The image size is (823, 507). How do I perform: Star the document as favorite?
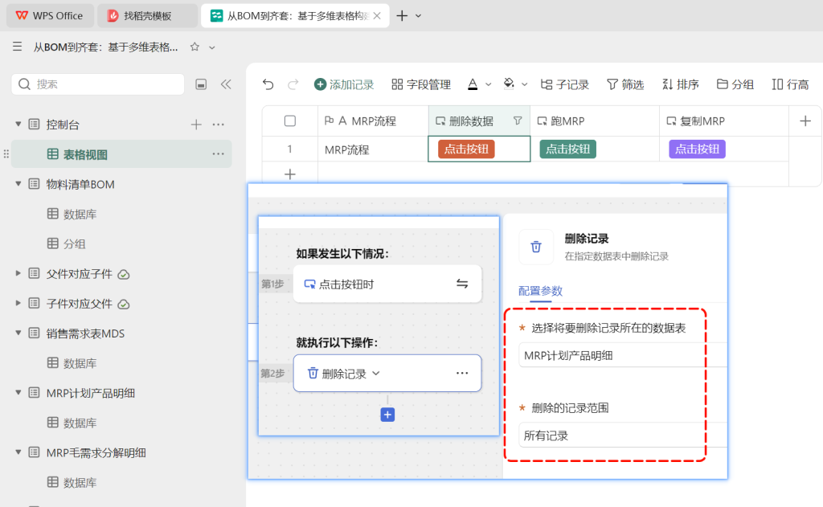coord(194,47)
